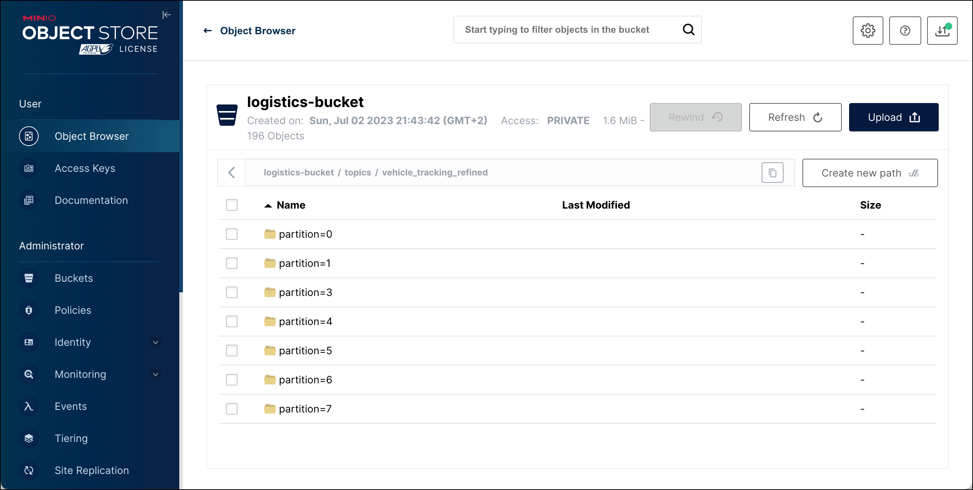Tick the checkbox for partition=0

pyautogui.click(x=231, y=234)
